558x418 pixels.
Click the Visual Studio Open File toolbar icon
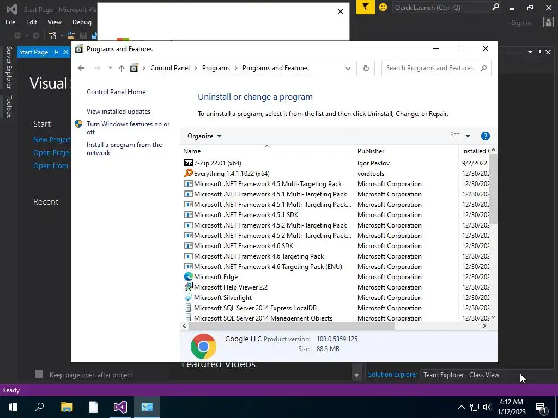click(71, 35)
